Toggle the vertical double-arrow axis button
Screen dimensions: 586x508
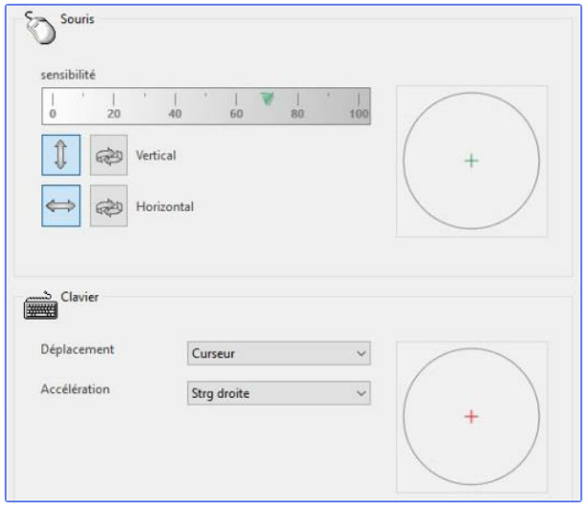[61, 154]
